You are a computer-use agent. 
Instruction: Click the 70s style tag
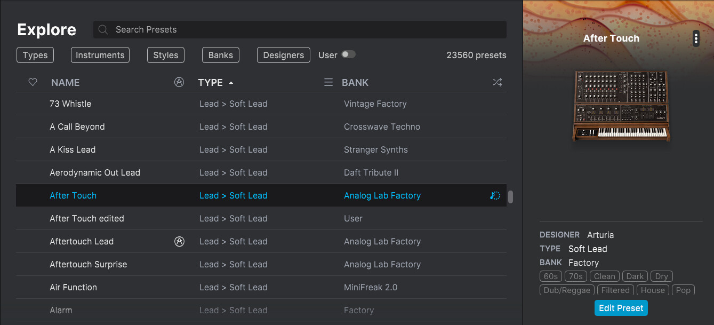[576, 276]
